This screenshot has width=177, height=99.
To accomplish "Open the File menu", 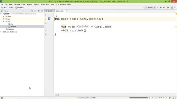I will 2,4.
